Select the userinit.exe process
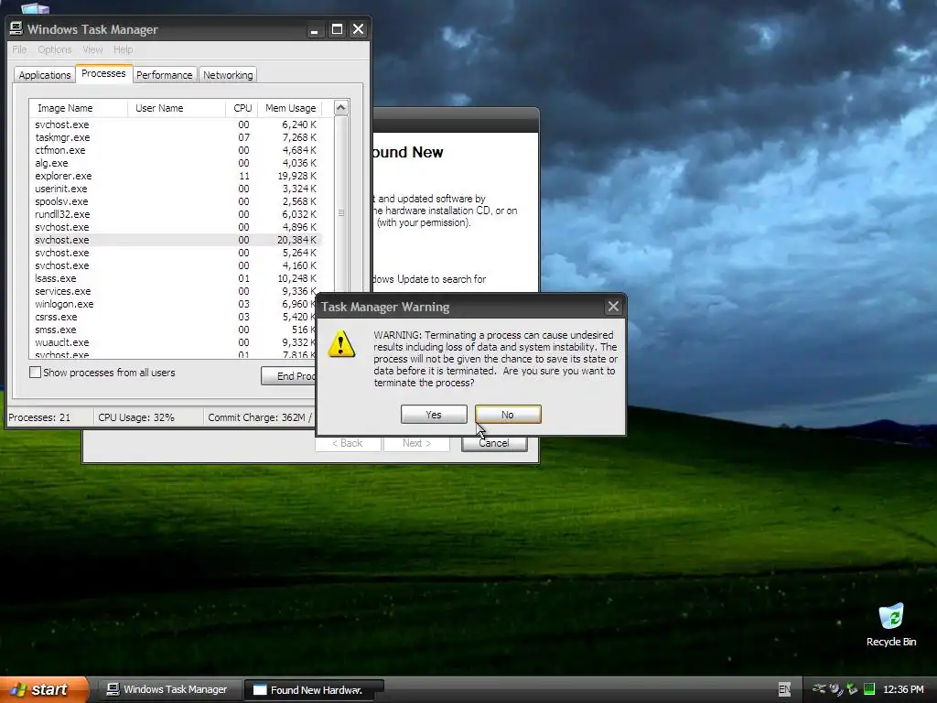This screenshot has width=937, height=703. tap(175, 189)
